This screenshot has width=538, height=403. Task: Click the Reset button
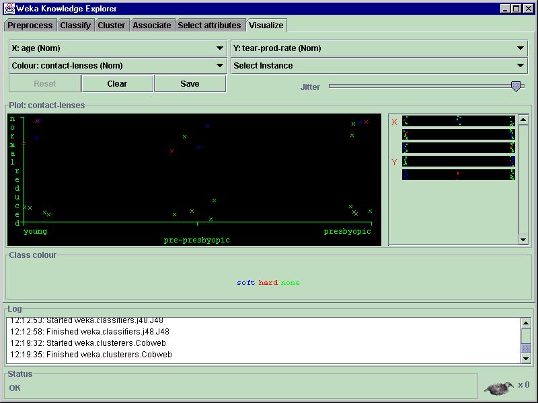(45, 84)
